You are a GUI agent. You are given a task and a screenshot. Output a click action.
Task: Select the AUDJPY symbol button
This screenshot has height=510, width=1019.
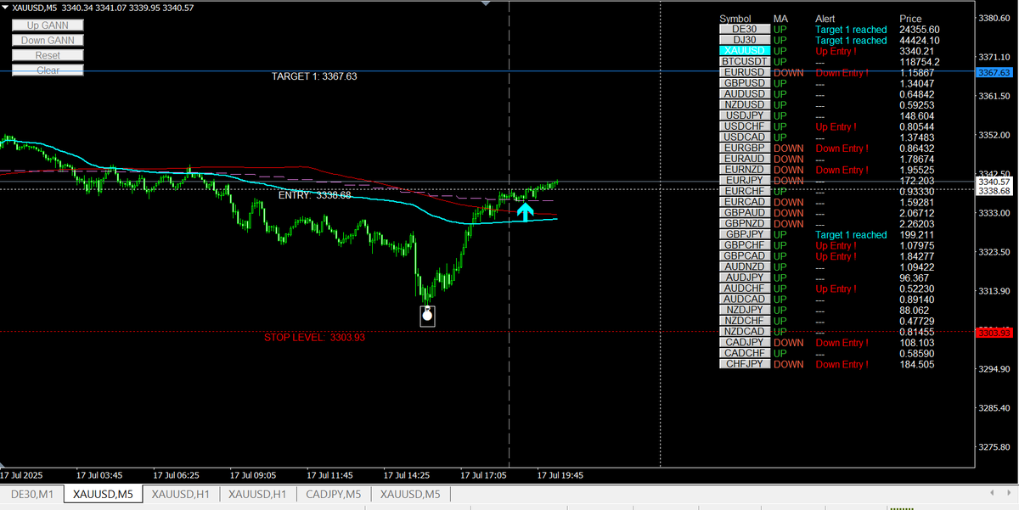click(x=745, y=277)
